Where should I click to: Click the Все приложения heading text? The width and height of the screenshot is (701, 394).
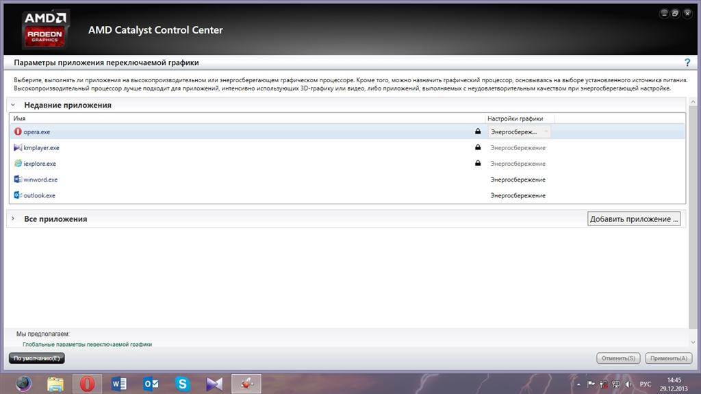point(55,219)
